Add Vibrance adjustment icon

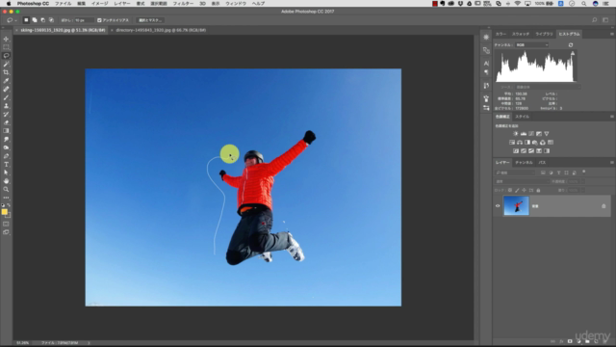click(547, 134)
